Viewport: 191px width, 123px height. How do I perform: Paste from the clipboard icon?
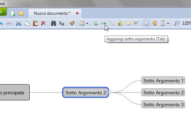[35, 23]
